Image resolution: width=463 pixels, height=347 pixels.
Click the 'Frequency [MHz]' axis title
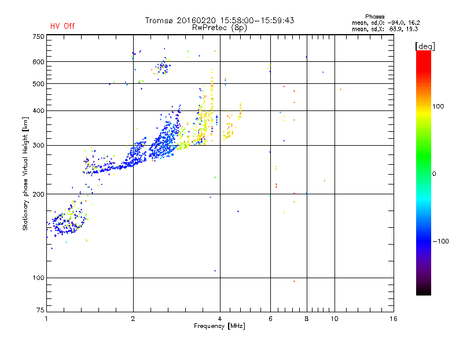click(x=219, y=326)
